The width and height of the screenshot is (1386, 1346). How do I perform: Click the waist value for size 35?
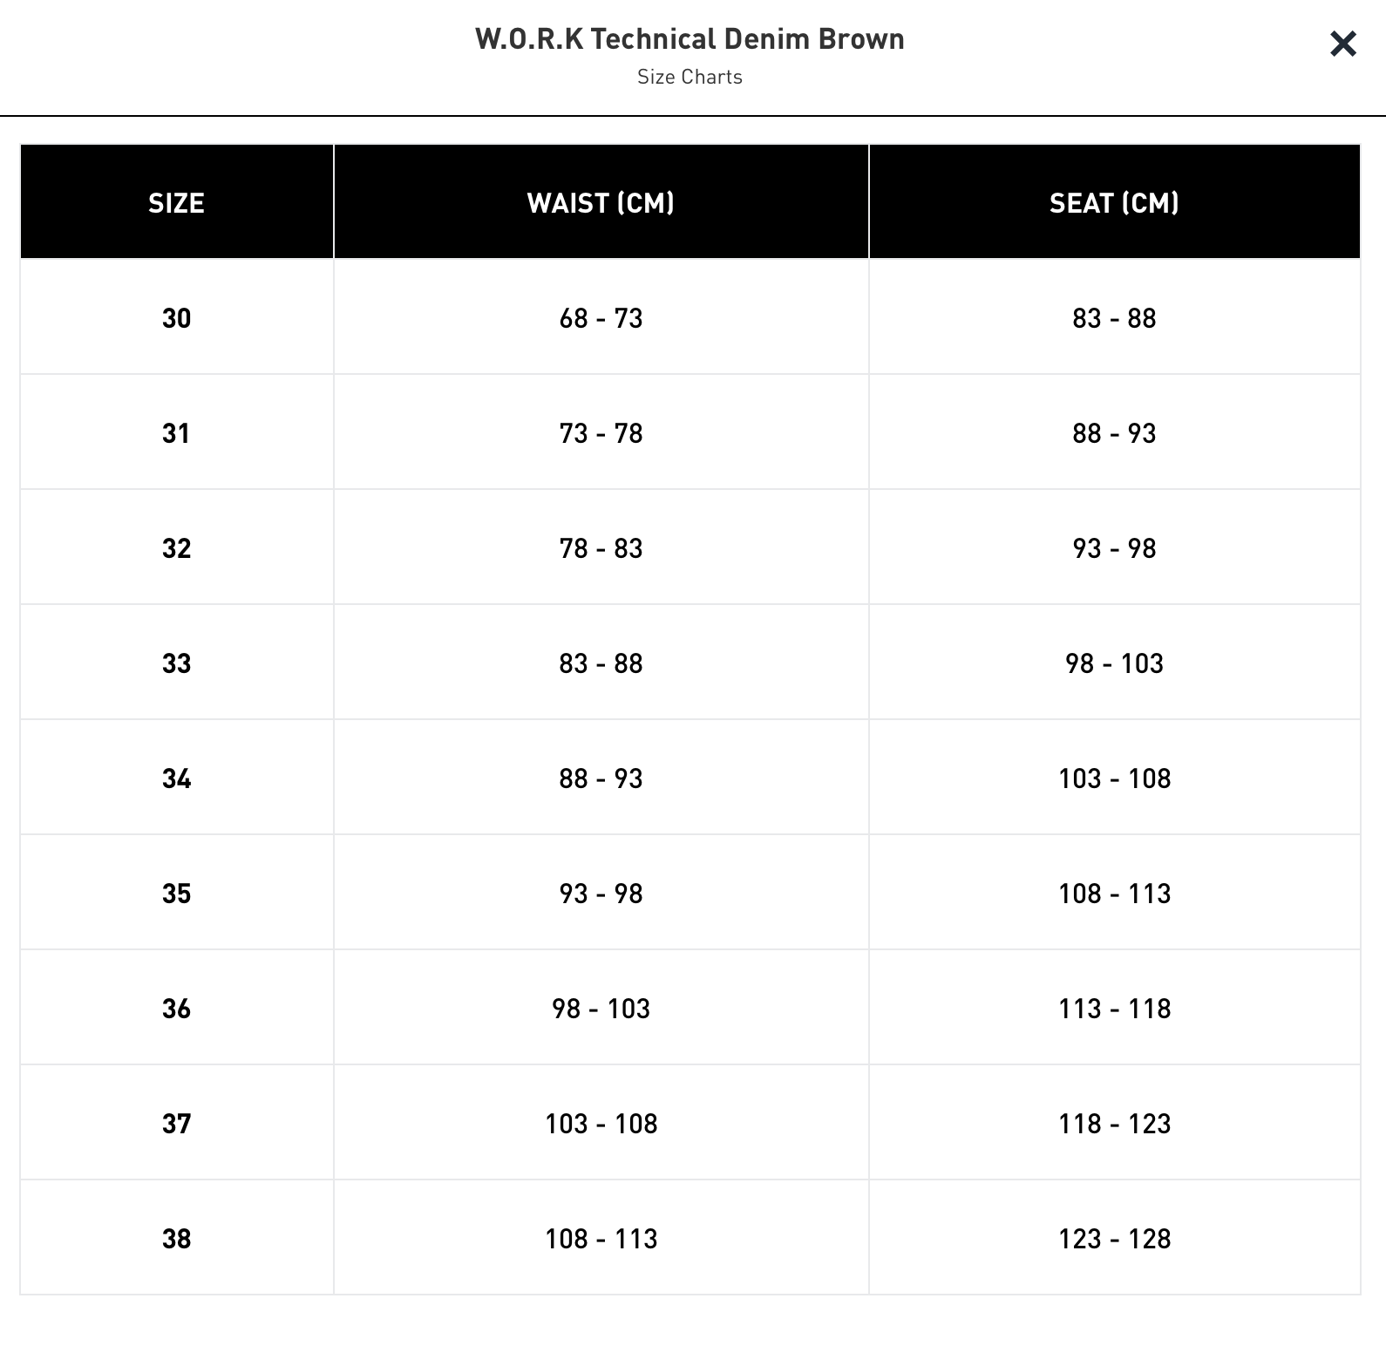(x=601, y=894)
